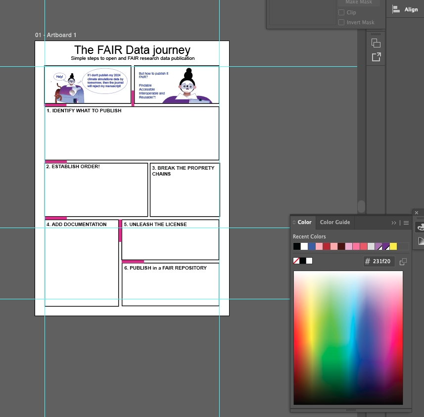The width and height of the screenshot is (424, 417).
Task: Open the Asset Export panel icon
Action: click(376, 57)
